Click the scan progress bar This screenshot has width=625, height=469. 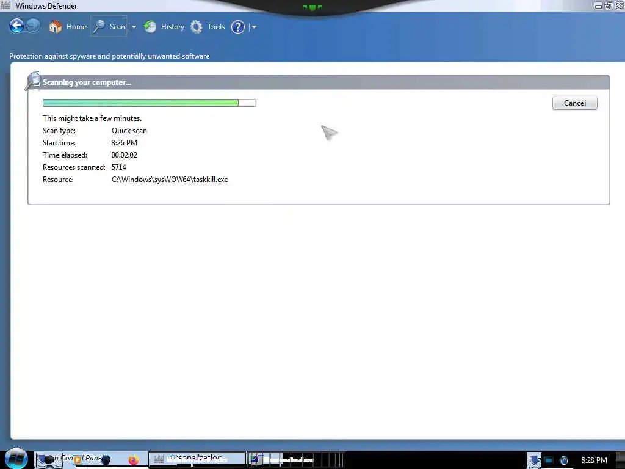149,103
